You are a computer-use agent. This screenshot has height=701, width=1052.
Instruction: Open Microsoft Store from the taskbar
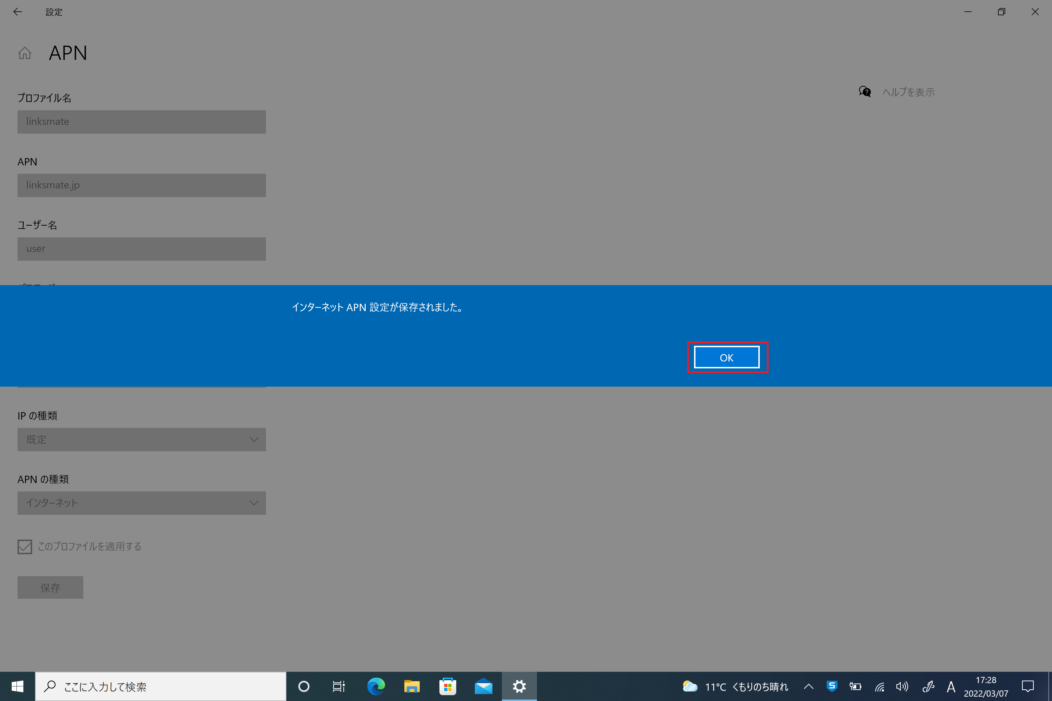(x=447, y=686)
